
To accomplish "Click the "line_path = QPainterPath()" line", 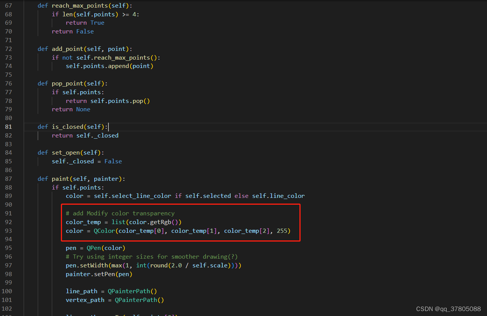I will pos(111,291).
